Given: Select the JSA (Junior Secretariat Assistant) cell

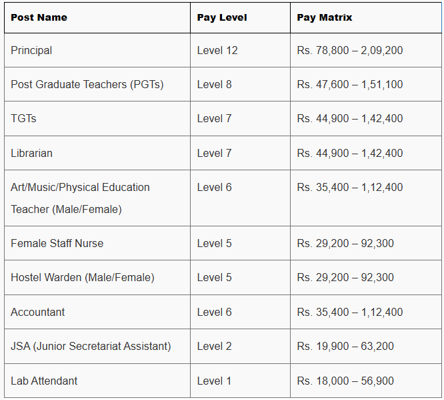Looking at the screenshot, I should pos(91,346).
